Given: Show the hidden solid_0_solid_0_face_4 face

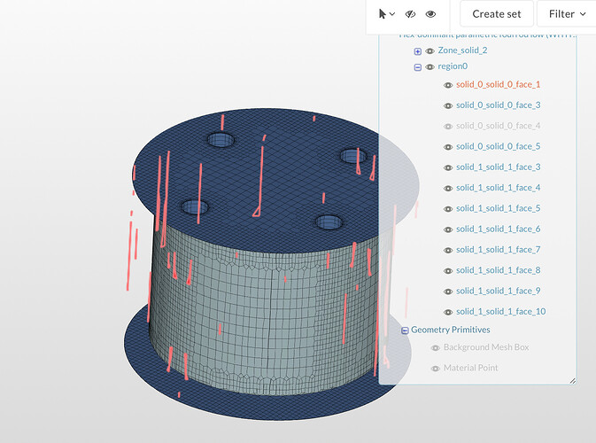Looking at the screenshot, I should (x=448, y=126).
